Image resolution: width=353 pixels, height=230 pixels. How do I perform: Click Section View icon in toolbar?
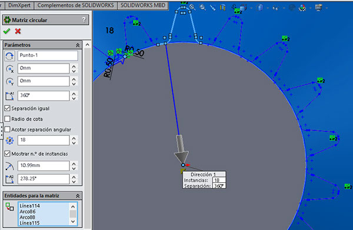click(222, 8)
